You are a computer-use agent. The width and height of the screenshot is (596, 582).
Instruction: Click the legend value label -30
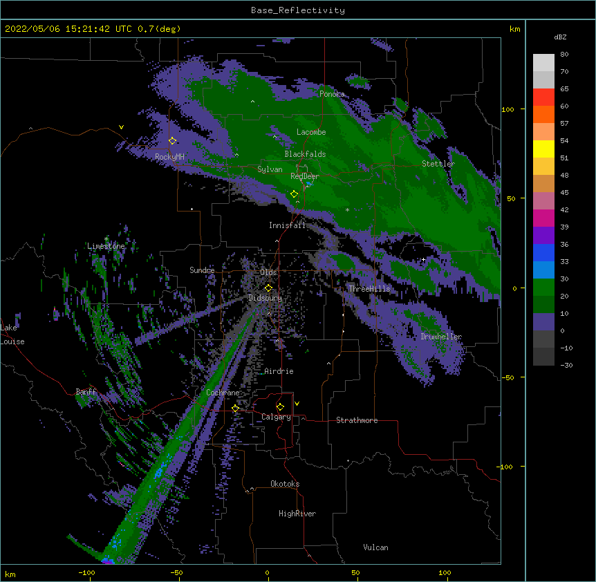566,365
